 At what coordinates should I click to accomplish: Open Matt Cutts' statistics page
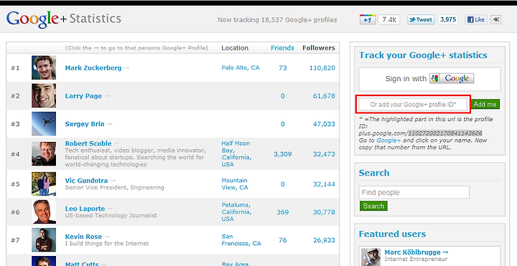tap(82, 264)
